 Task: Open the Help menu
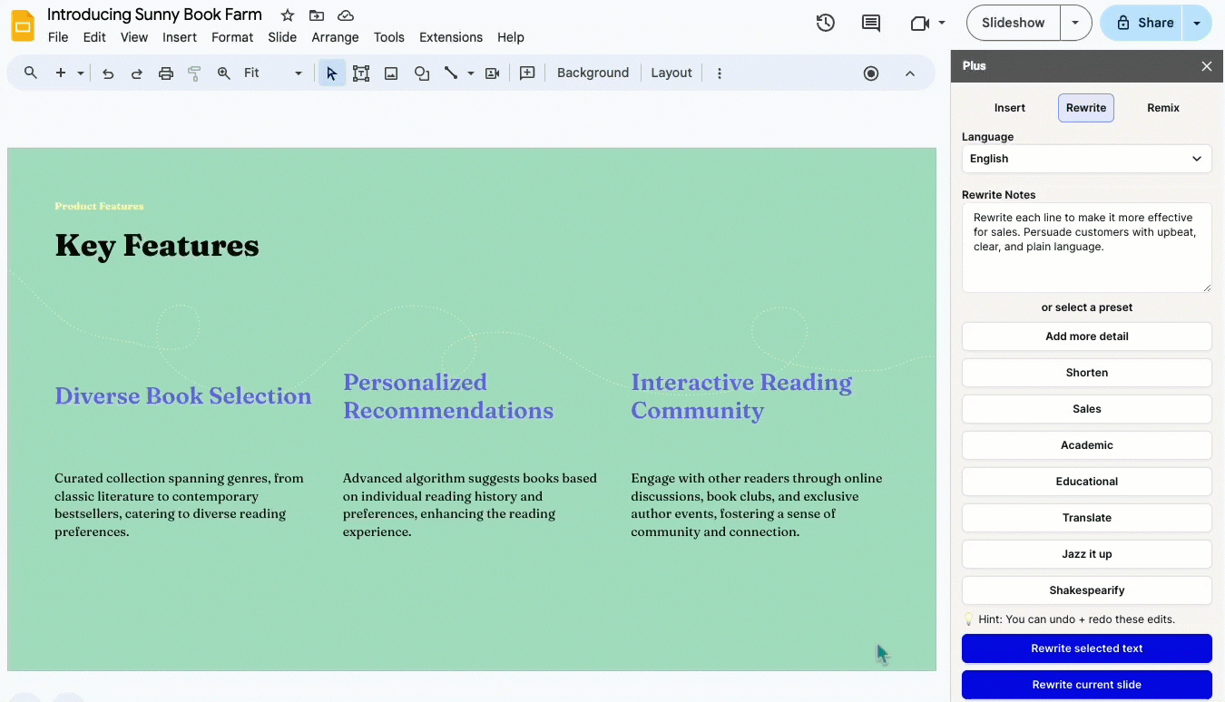click(x=511, y=37)
